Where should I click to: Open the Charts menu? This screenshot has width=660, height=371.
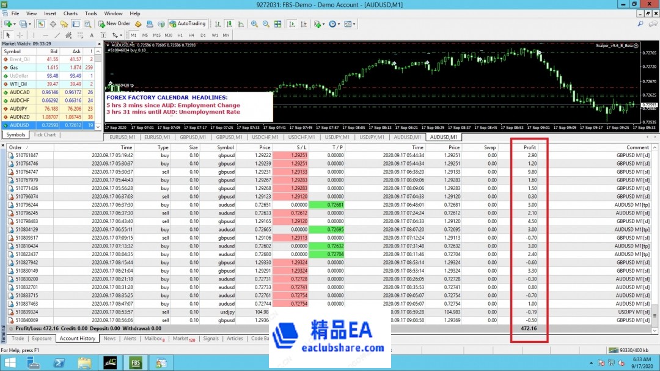coord(70,13)
